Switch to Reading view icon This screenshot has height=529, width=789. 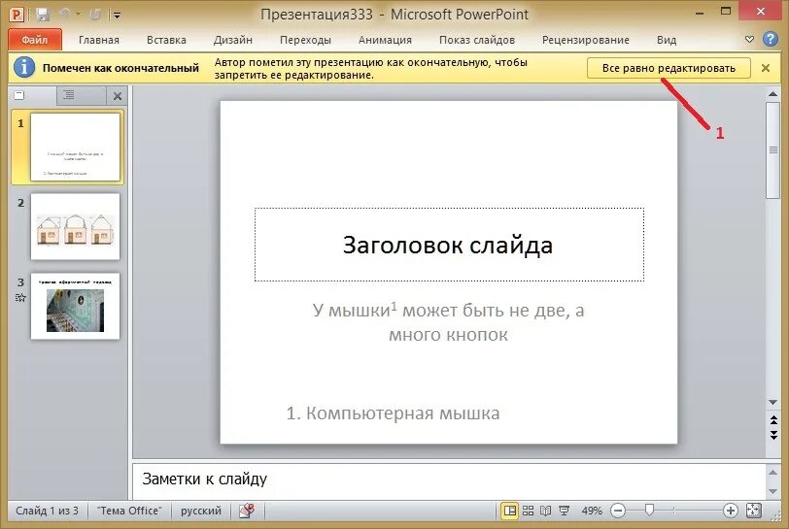(546, 511)
